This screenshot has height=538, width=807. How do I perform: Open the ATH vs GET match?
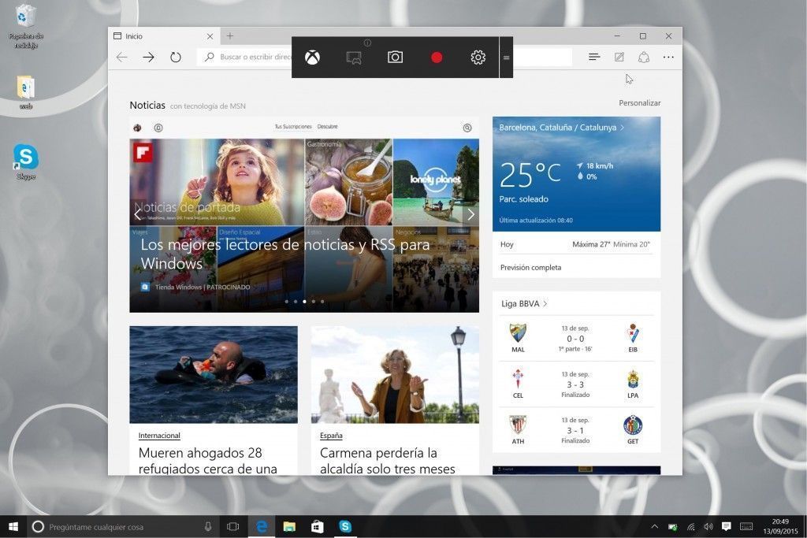pyautogui.click(x=576, y=430)
